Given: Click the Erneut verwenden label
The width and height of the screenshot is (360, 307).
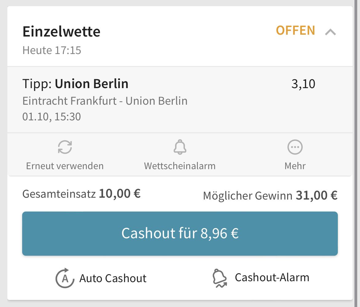Looking at the screenshot, I should (x=65, y=166).
